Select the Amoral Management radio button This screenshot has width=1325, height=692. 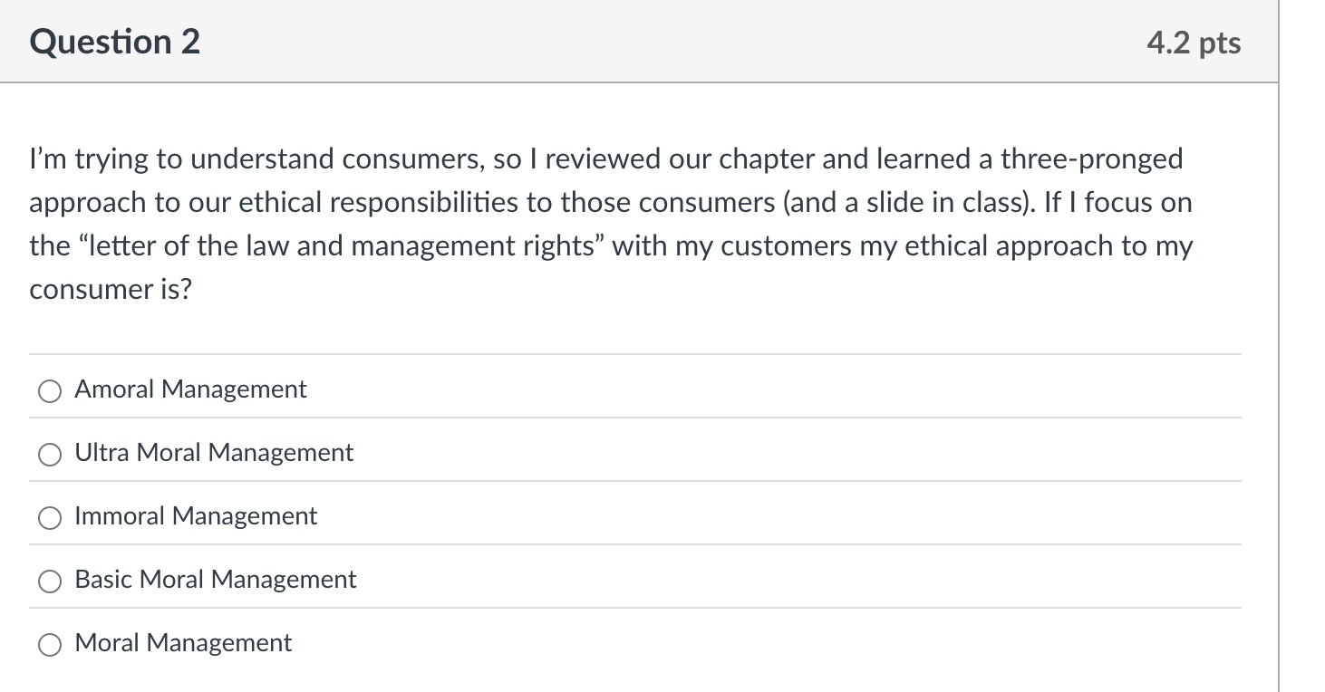[50, 391]
